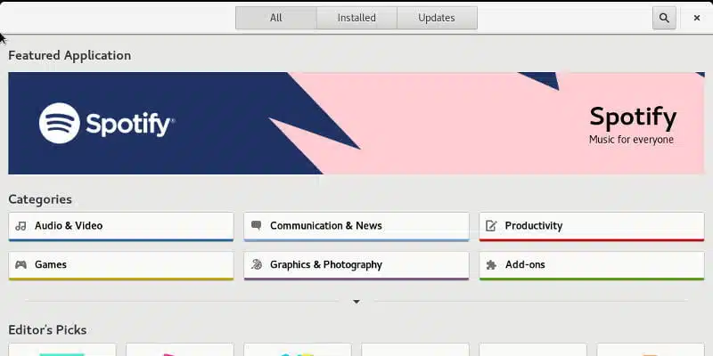This screenshot has height=356, width=713.
Task: Click the gamepad icon beside Games
Action: [20, 264]
